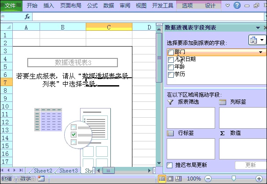This screenshot has height=184, width=267.
Task: Click horizontal scrollbar right arrow
Action: pyautogui.click(x=150, y=170)
